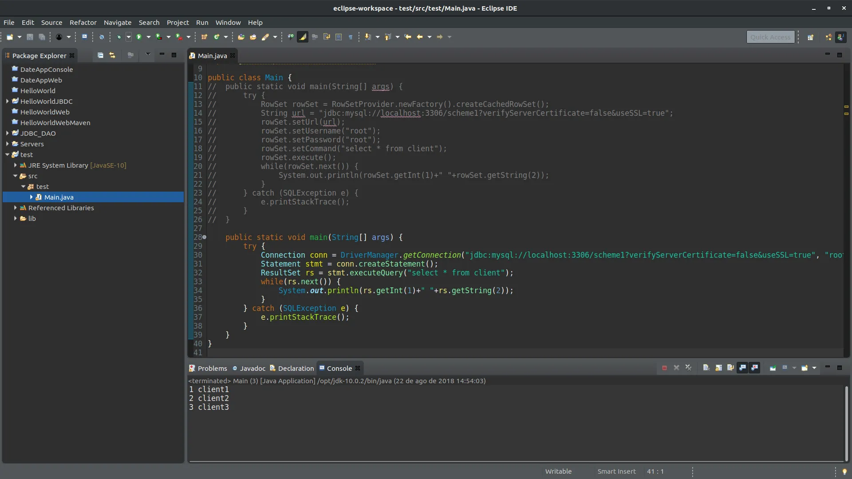Screen dimensions: 852x479
Task: Expand the HelloWorldJBDC project node
Action: point(8,102)
